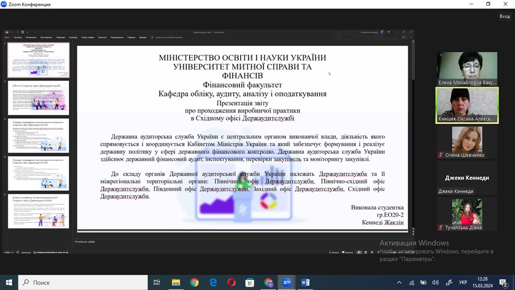
Task: Open the comments icon below PowerPoint title bar
Action: [x=403, y=37]
